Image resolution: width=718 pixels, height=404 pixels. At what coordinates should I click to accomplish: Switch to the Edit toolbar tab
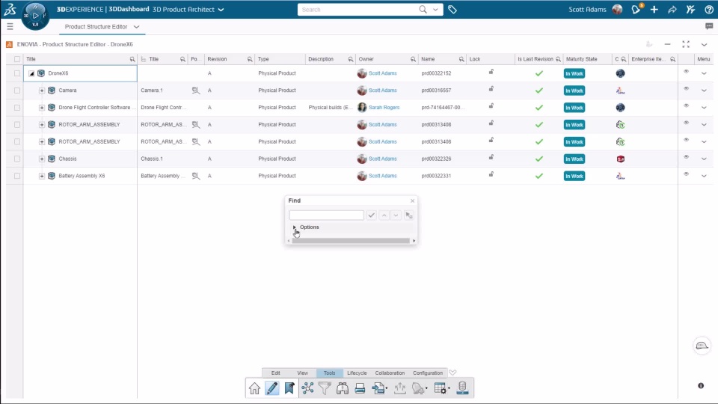click(275, 373)
